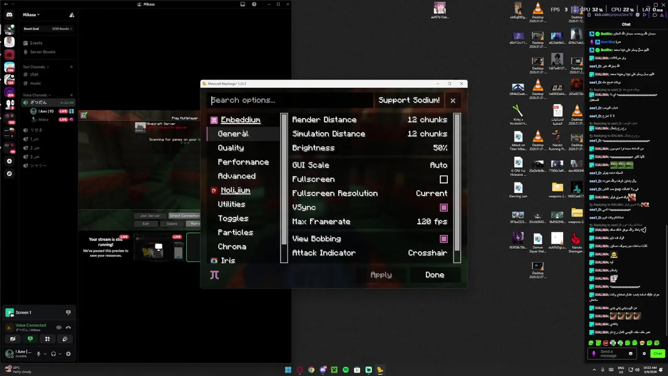Select the Performance options page
This screenshot has height=376, width=668.
243,162
